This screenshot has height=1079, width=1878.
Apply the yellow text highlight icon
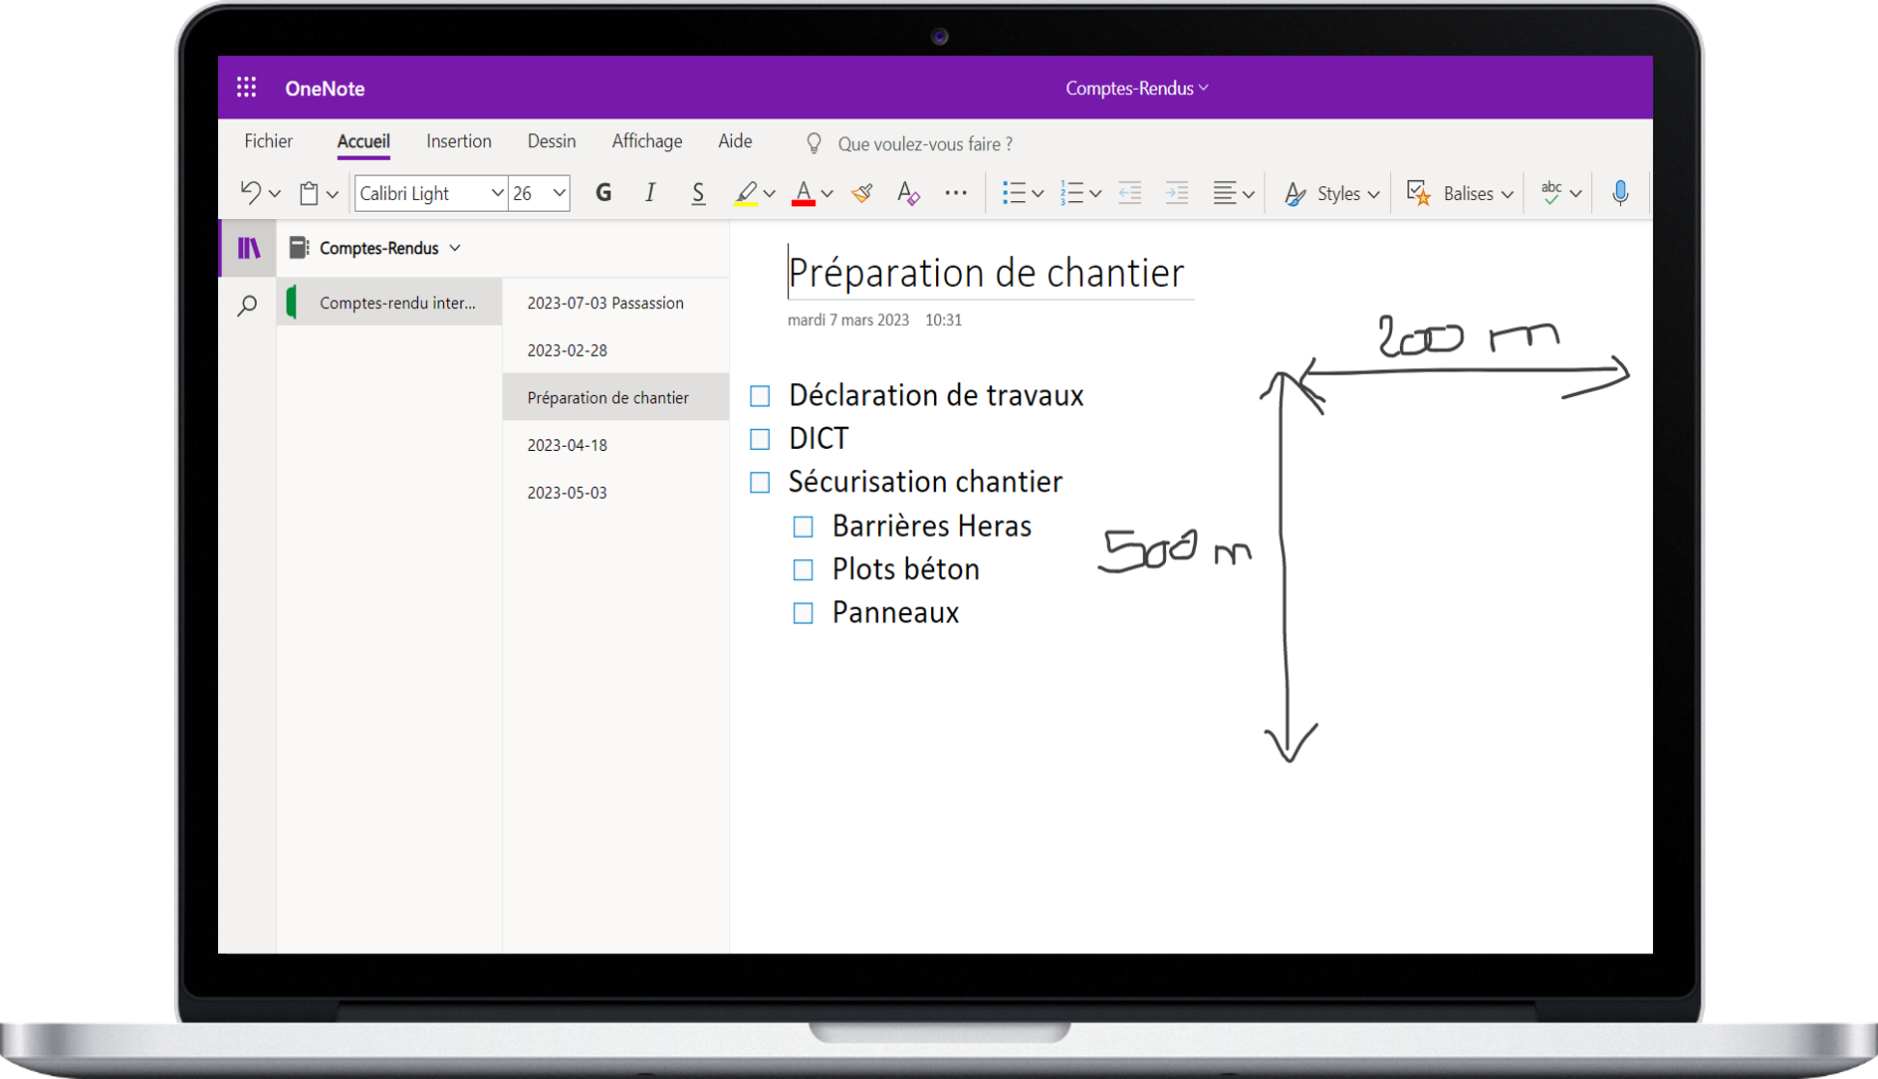click(x=746, y=193)
